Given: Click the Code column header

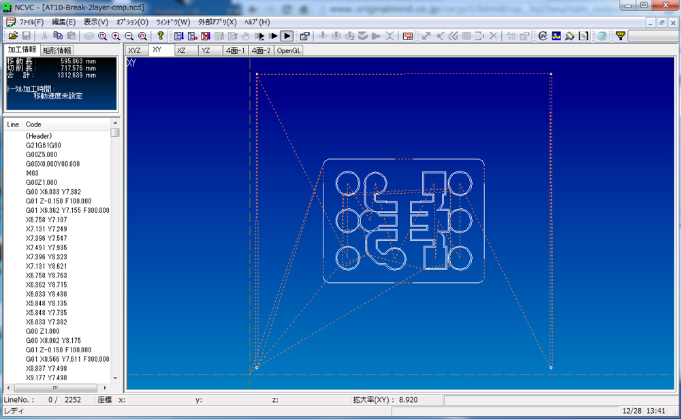Looking at the screenshot, I should tap(33, 124).
